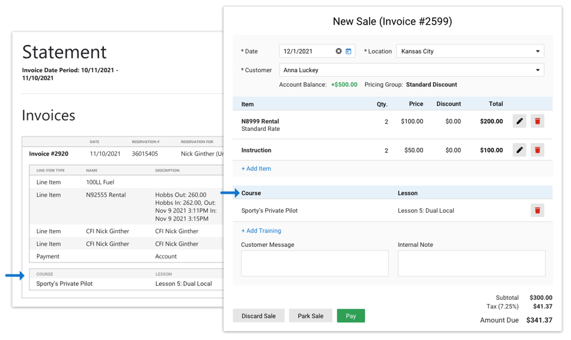This screenshot has height=340, width=571.
Task: Select the Account payment description in Statement
Action: [166, 257]
